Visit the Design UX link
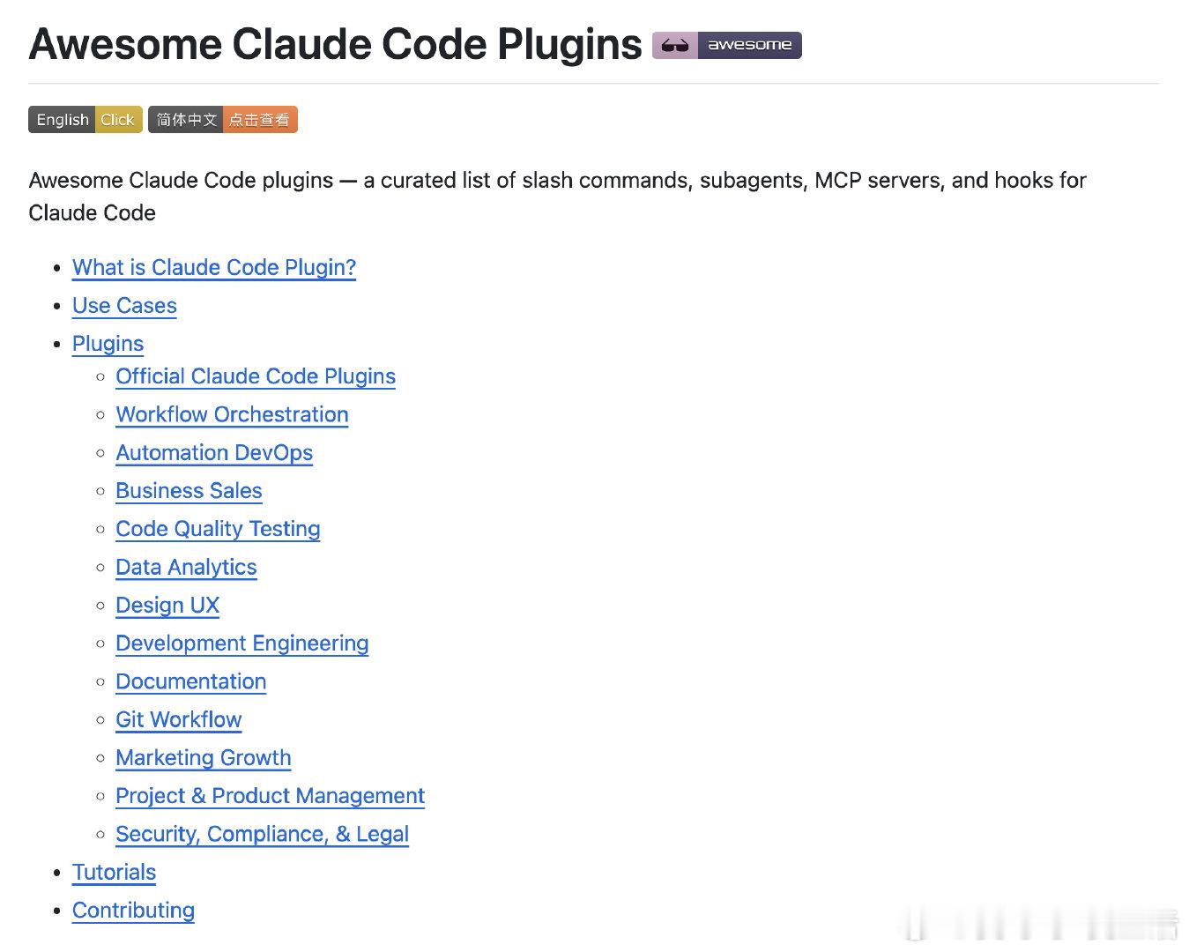 pyautogui.click(x=167, y=606)
